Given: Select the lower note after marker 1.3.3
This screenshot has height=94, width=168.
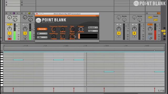Looking at the screenshot, I should tap(109, 72).
